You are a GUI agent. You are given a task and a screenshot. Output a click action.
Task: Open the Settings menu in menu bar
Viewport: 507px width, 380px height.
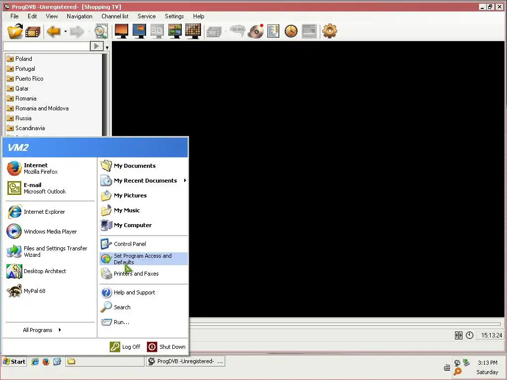point(174,16)
